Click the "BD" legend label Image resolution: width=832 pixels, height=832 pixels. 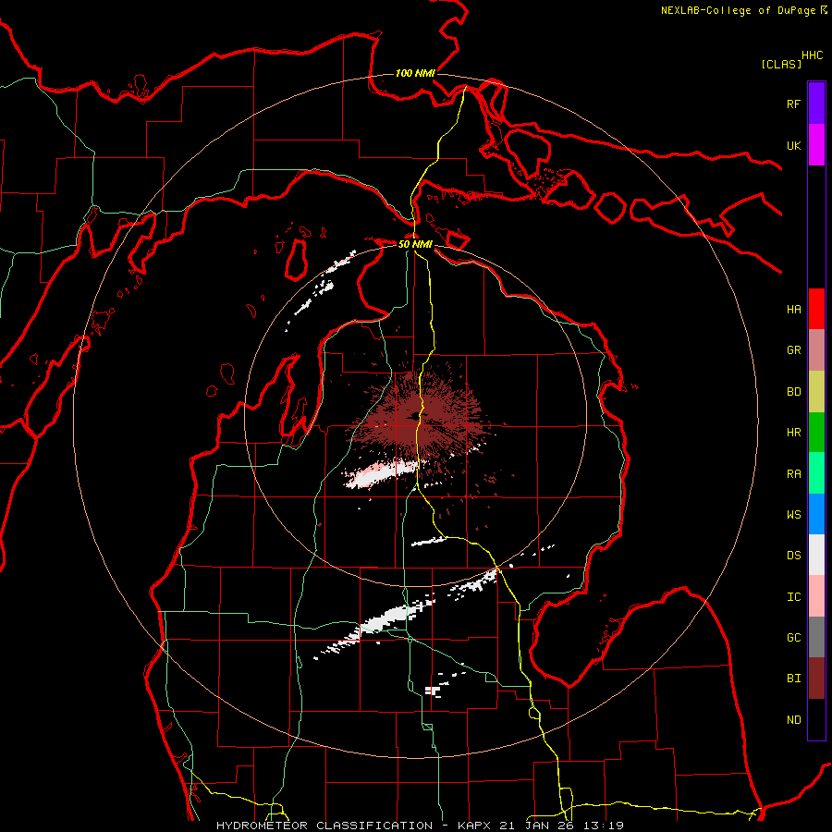pos(793,392)
